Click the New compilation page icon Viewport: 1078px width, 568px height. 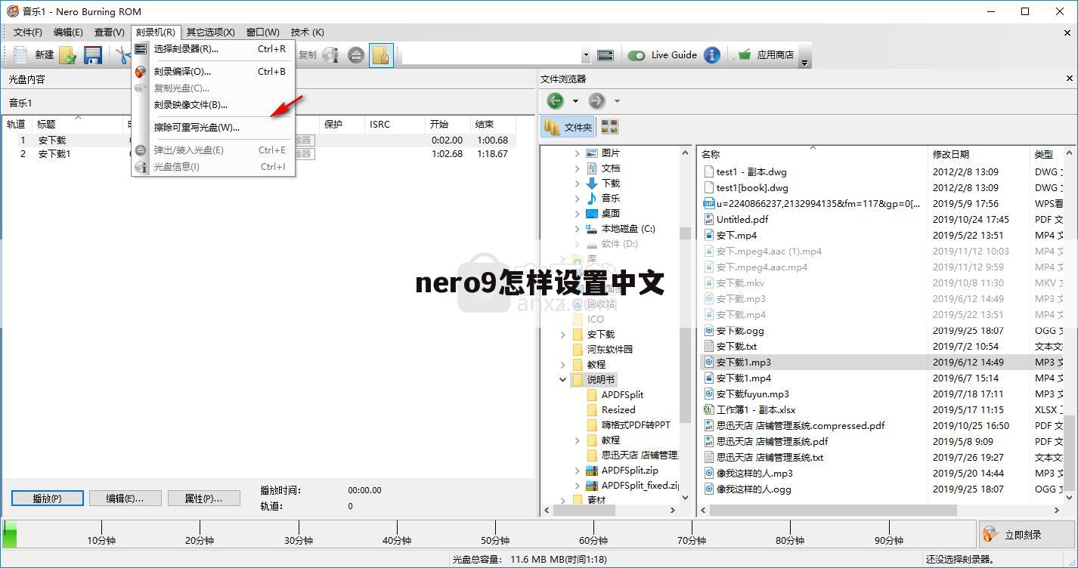point(20,55)
